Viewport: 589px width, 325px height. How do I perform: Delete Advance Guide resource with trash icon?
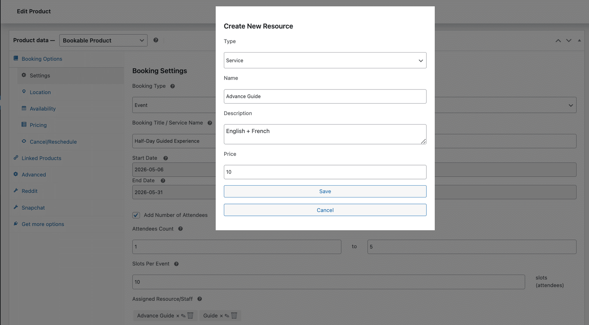click(x=190, y=315)
